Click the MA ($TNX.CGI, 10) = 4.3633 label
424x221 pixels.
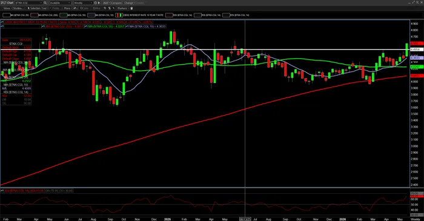(x=148, y=26)
